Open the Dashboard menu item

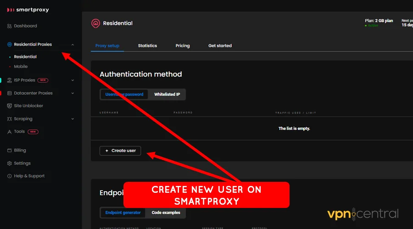tap(25, 26)
